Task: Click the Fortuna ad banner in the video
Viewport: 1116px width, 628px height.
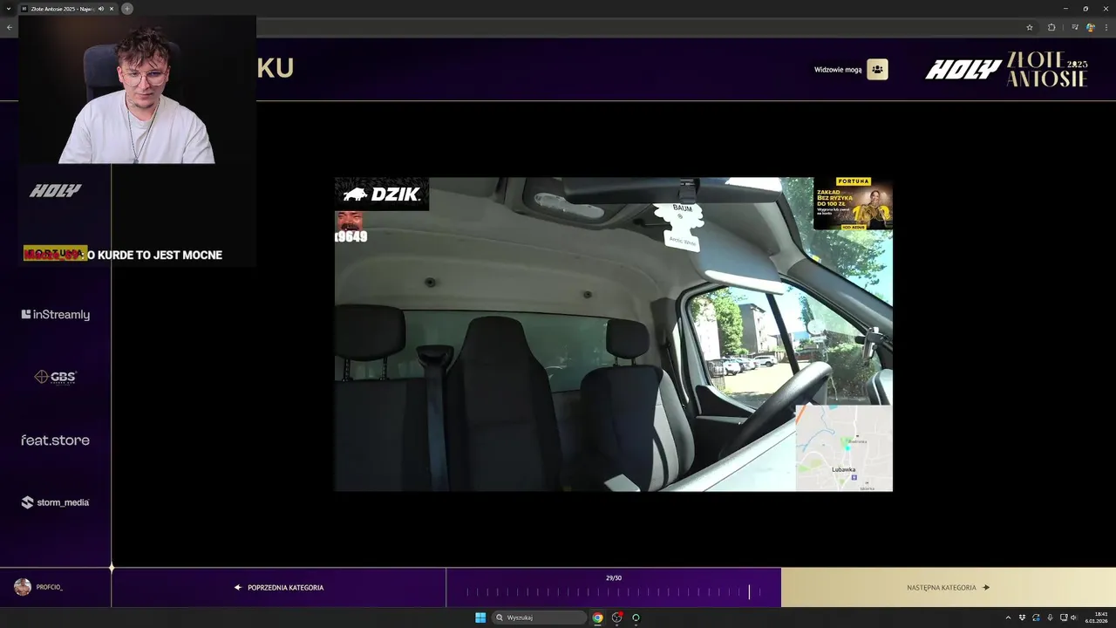Action: 853,203
